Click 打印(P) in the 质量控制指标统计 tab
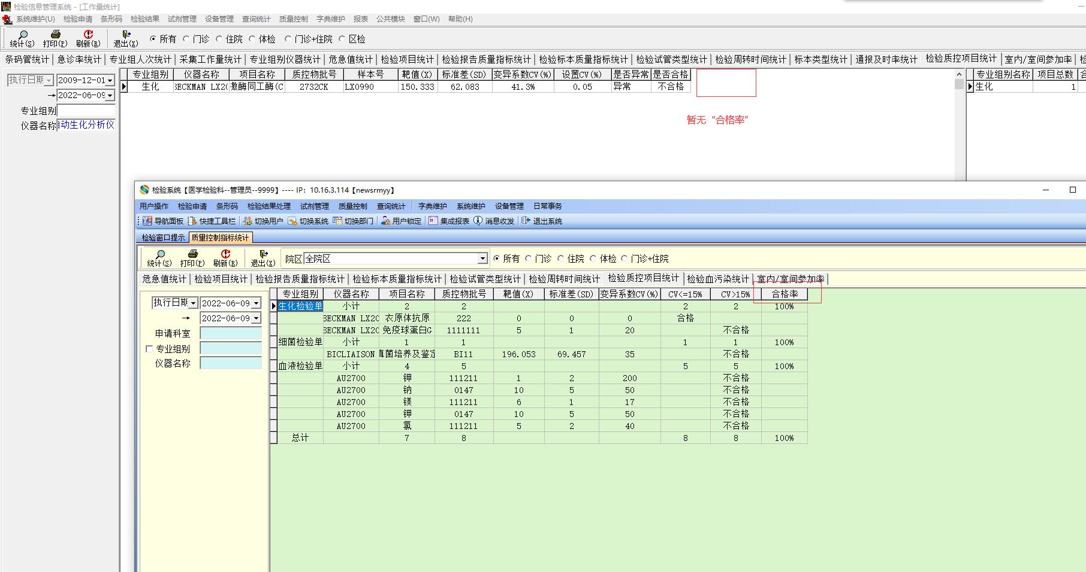1086x572 pixels. 192,258
